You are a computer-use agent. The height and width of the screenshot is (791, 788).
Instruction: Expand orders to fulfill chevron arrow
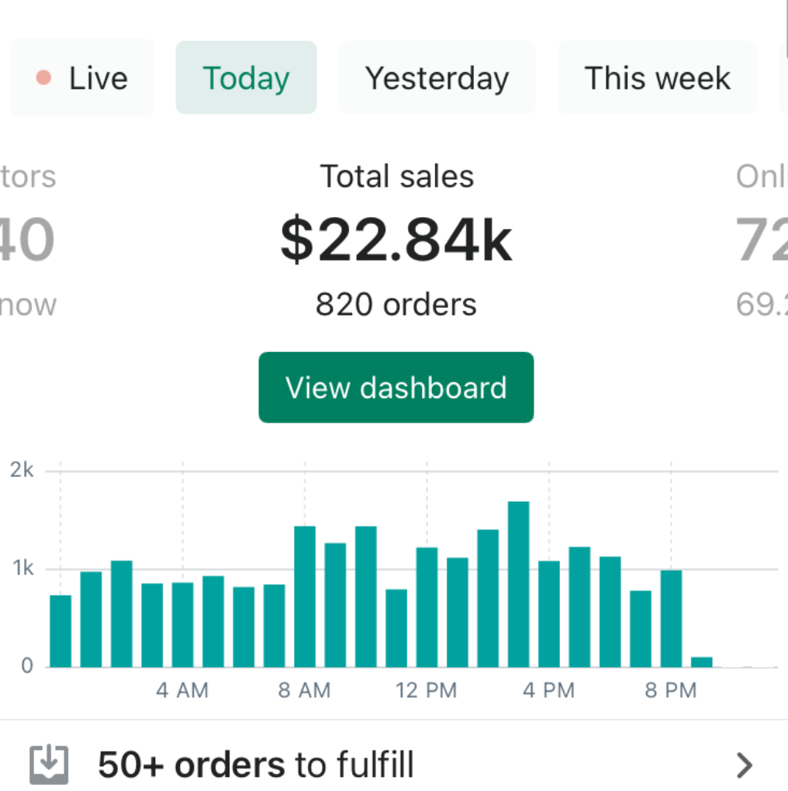[x=744, y=765]
